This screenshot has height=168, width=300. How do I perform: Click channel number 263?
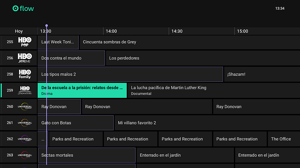pyautogui.click(x=10, y=155)
